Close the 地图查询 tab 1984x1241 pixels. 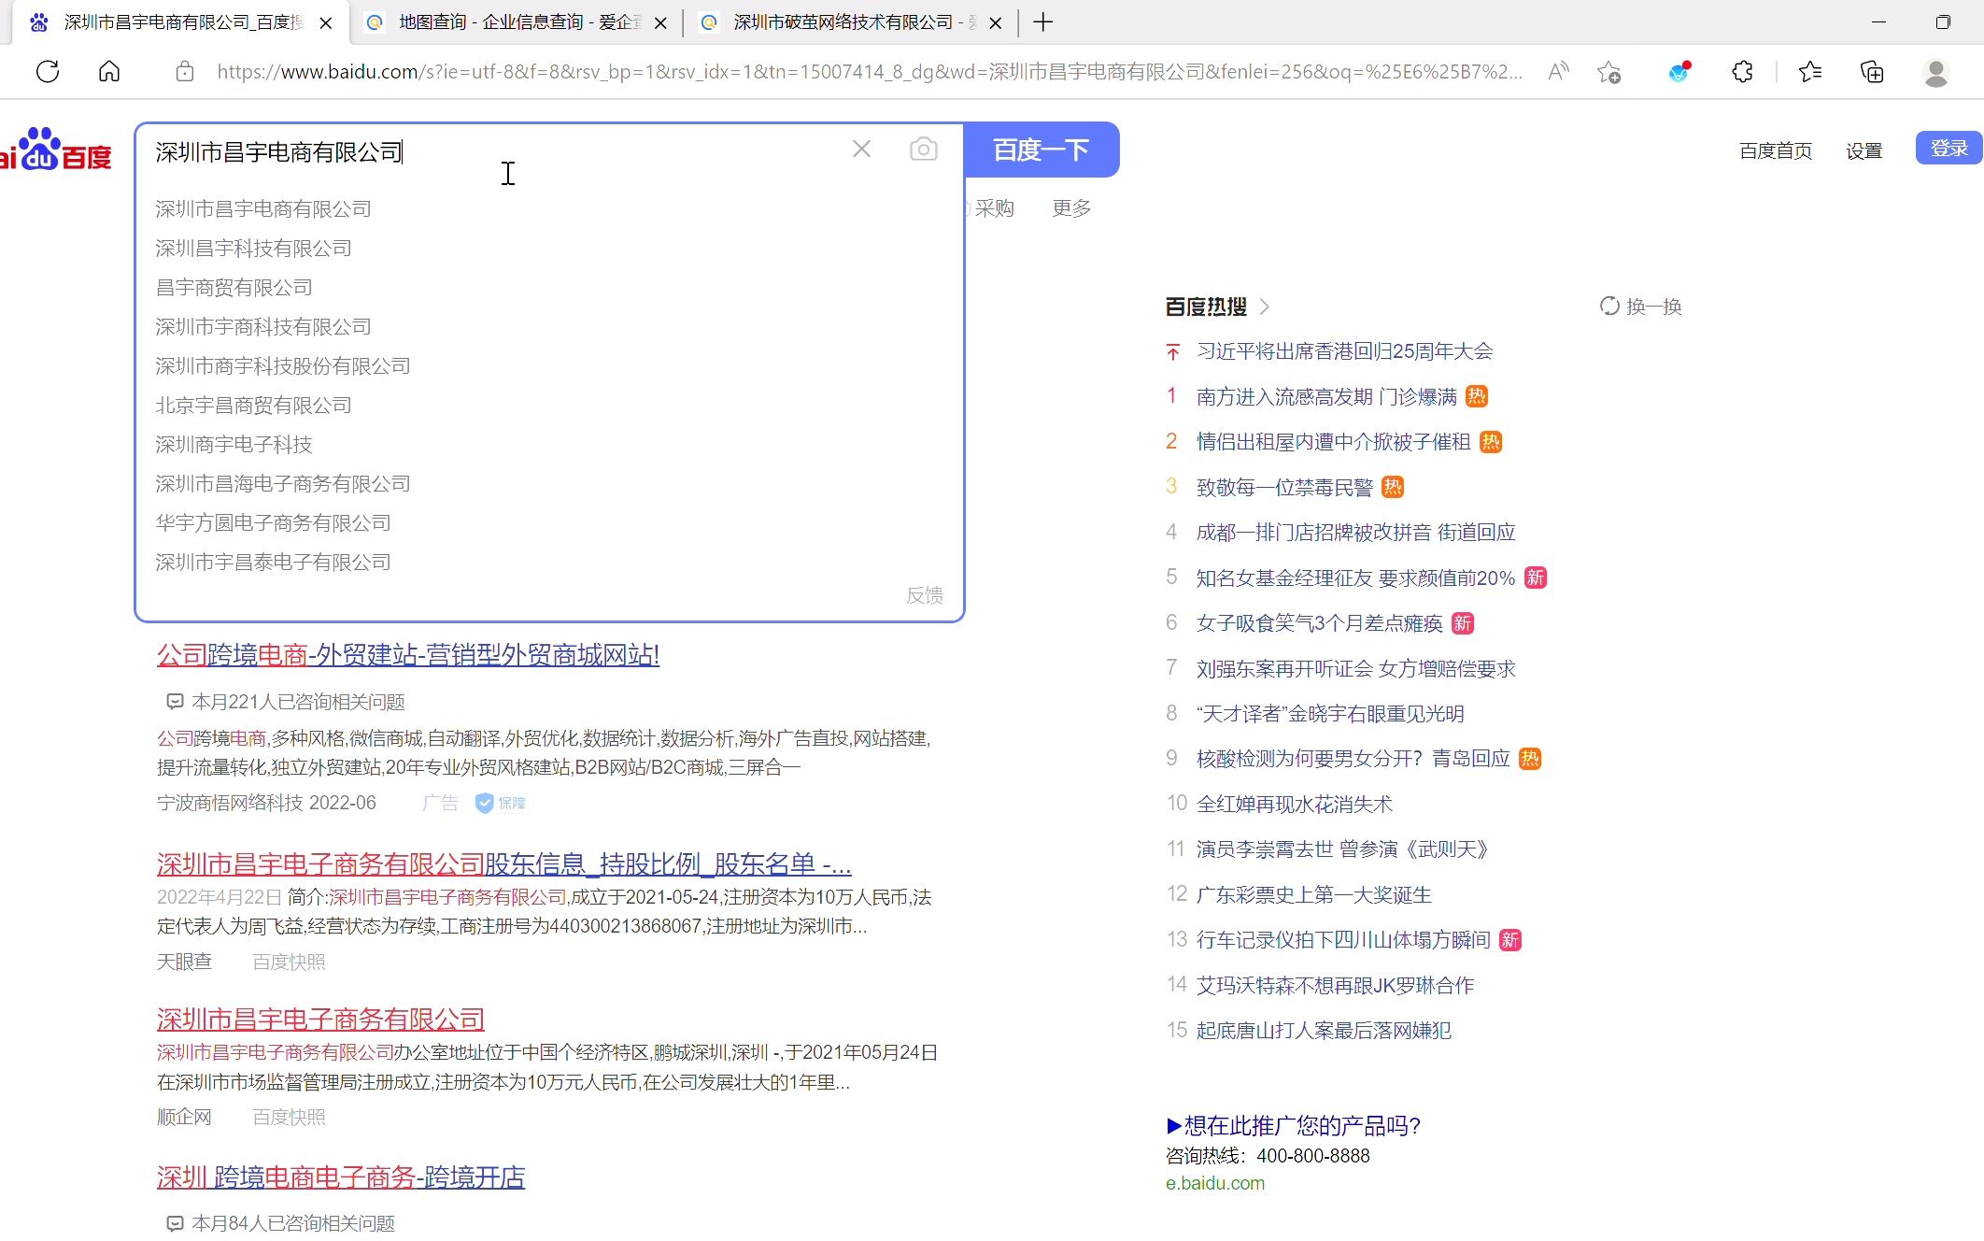tap(660, 22)
